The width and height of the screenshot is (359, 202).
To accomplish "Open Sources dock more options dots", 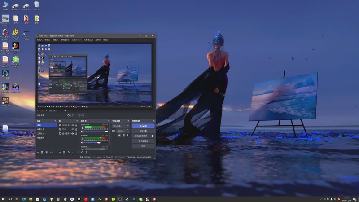I will pos(79,152).
